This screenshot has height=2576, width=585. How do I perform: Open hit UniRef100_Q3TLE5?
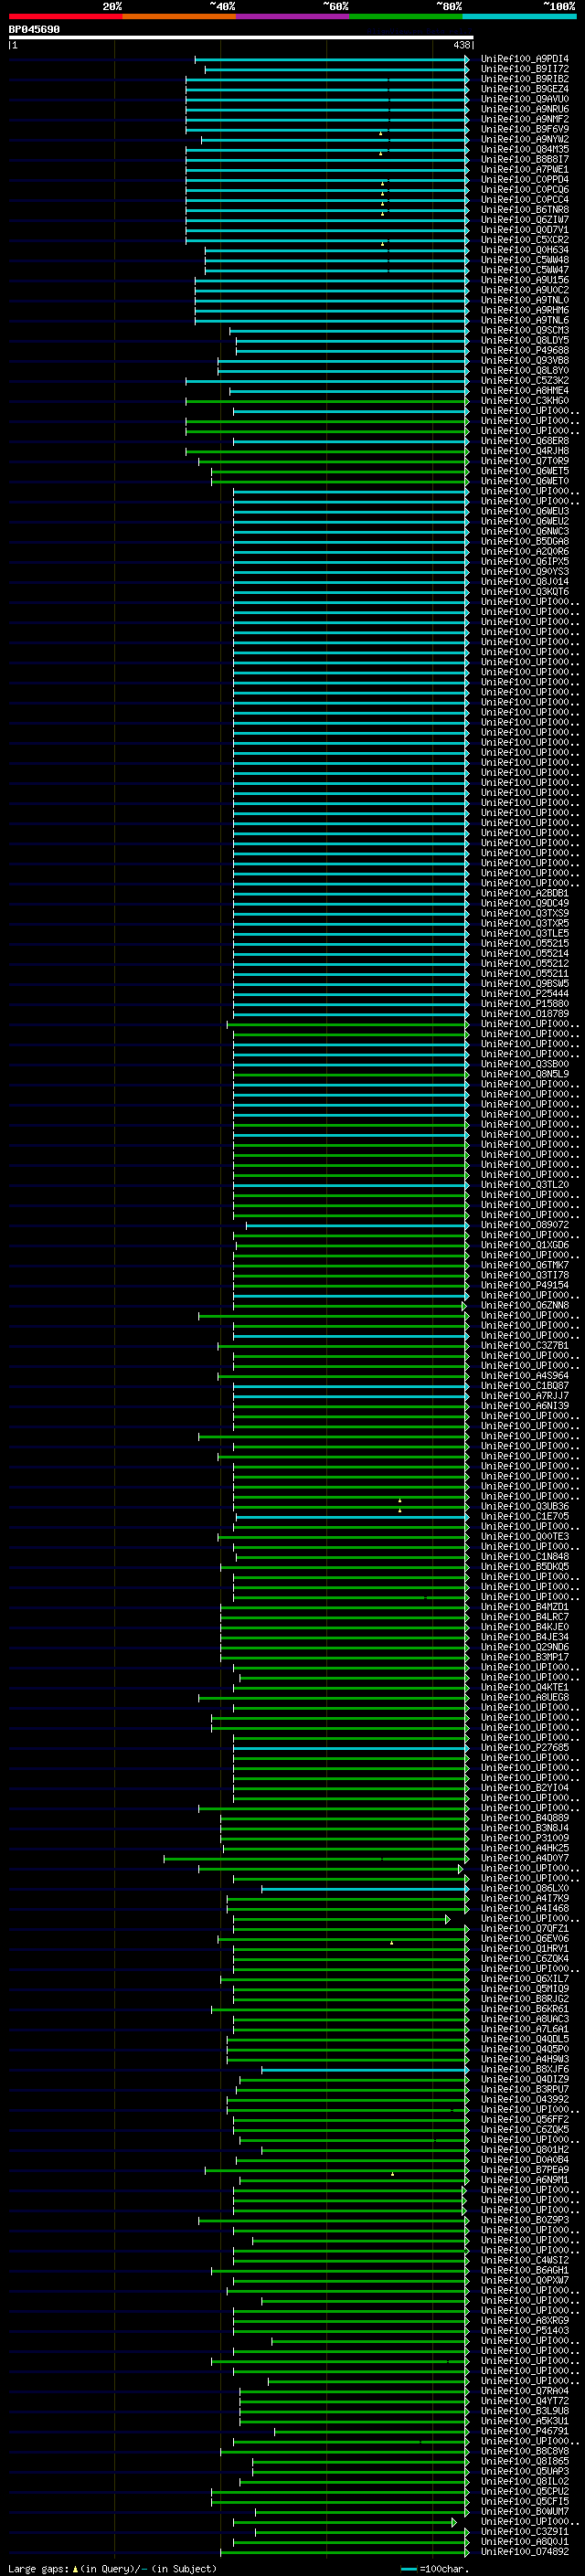[x=524, y=933]
